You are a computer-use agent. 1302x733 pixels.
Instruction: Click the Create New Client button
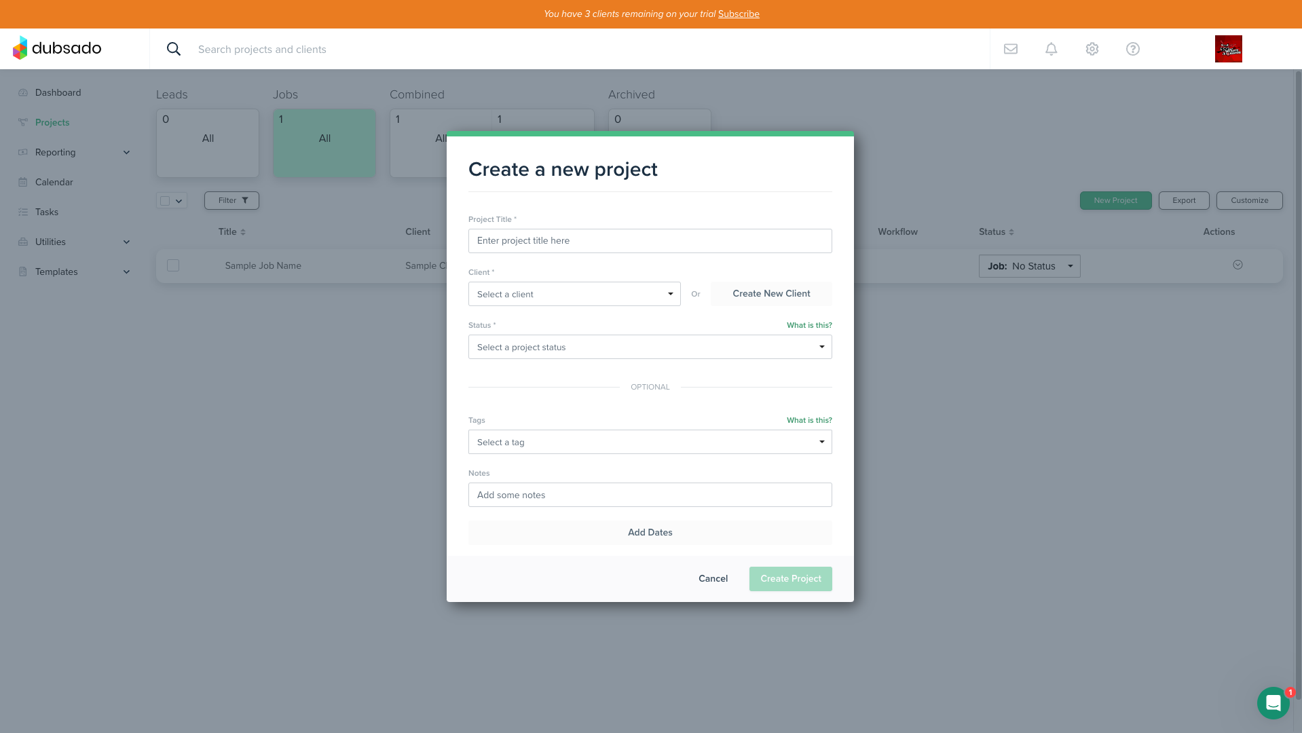click(771, 293)
